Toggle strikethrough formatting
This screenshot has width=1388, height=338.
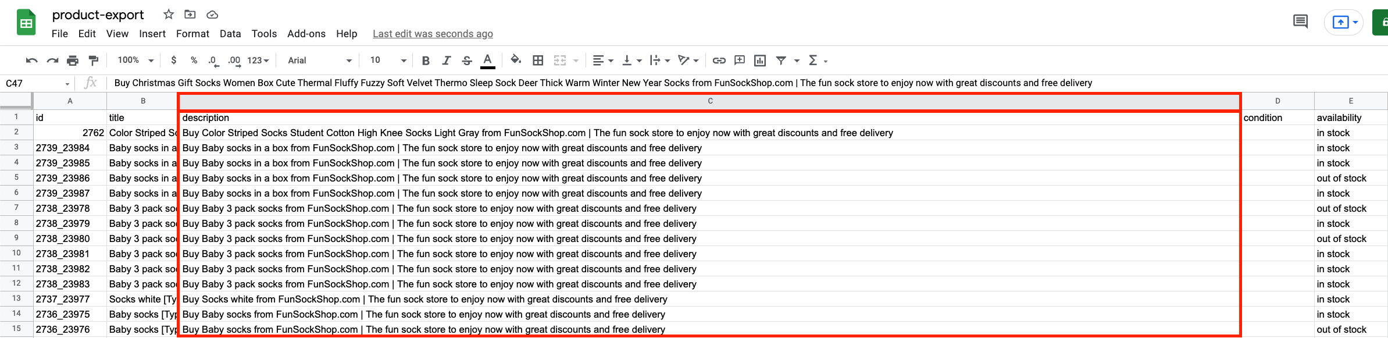click(467, 61)
